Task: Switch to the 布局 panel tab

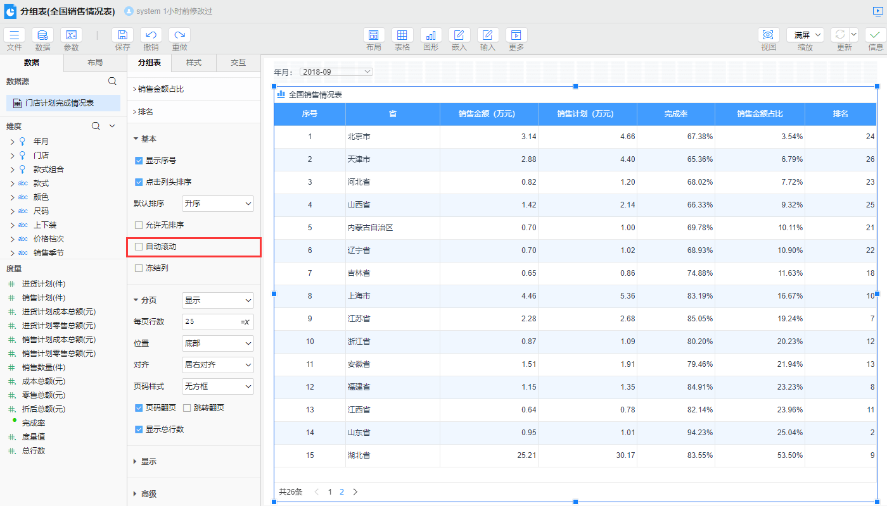Action: 95,62
